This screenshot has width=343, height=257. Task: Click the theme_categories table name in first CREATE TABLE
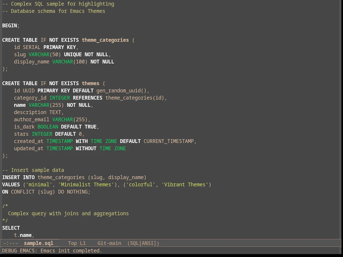click(x=105, y=40)
